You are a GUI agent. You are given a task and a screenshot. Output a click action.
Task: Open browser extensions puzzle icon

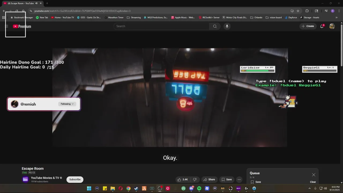307,11
